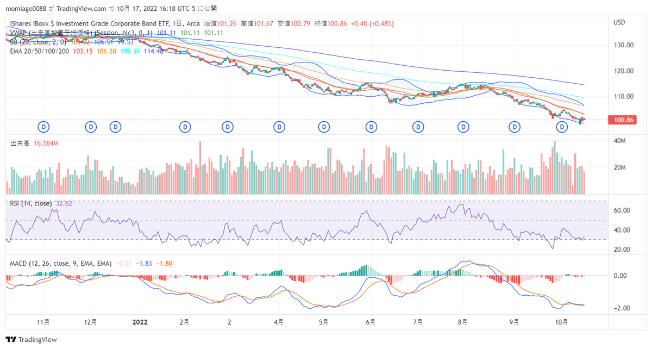
Task: Open the dividend marker above the 7月 label
Action: click(x=418, y=127)
